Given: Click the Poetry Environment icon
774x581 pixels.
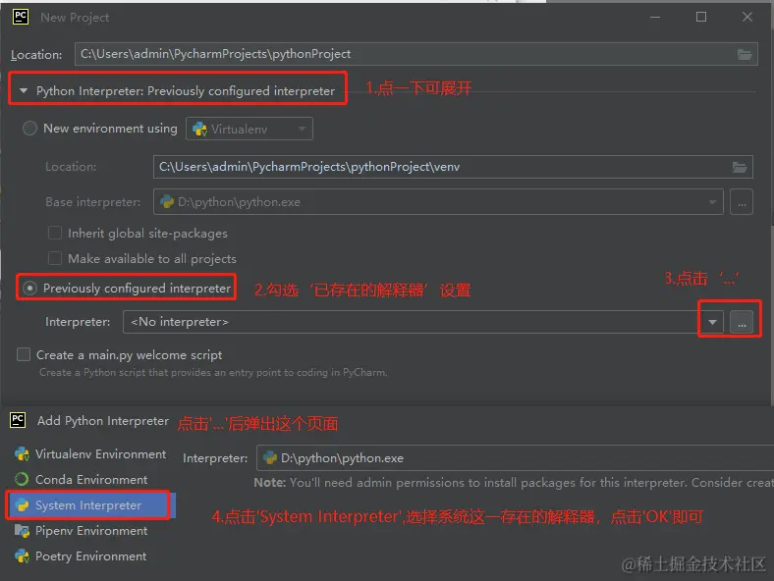Looking at the screenshot, I should click(x=23, y=556).
